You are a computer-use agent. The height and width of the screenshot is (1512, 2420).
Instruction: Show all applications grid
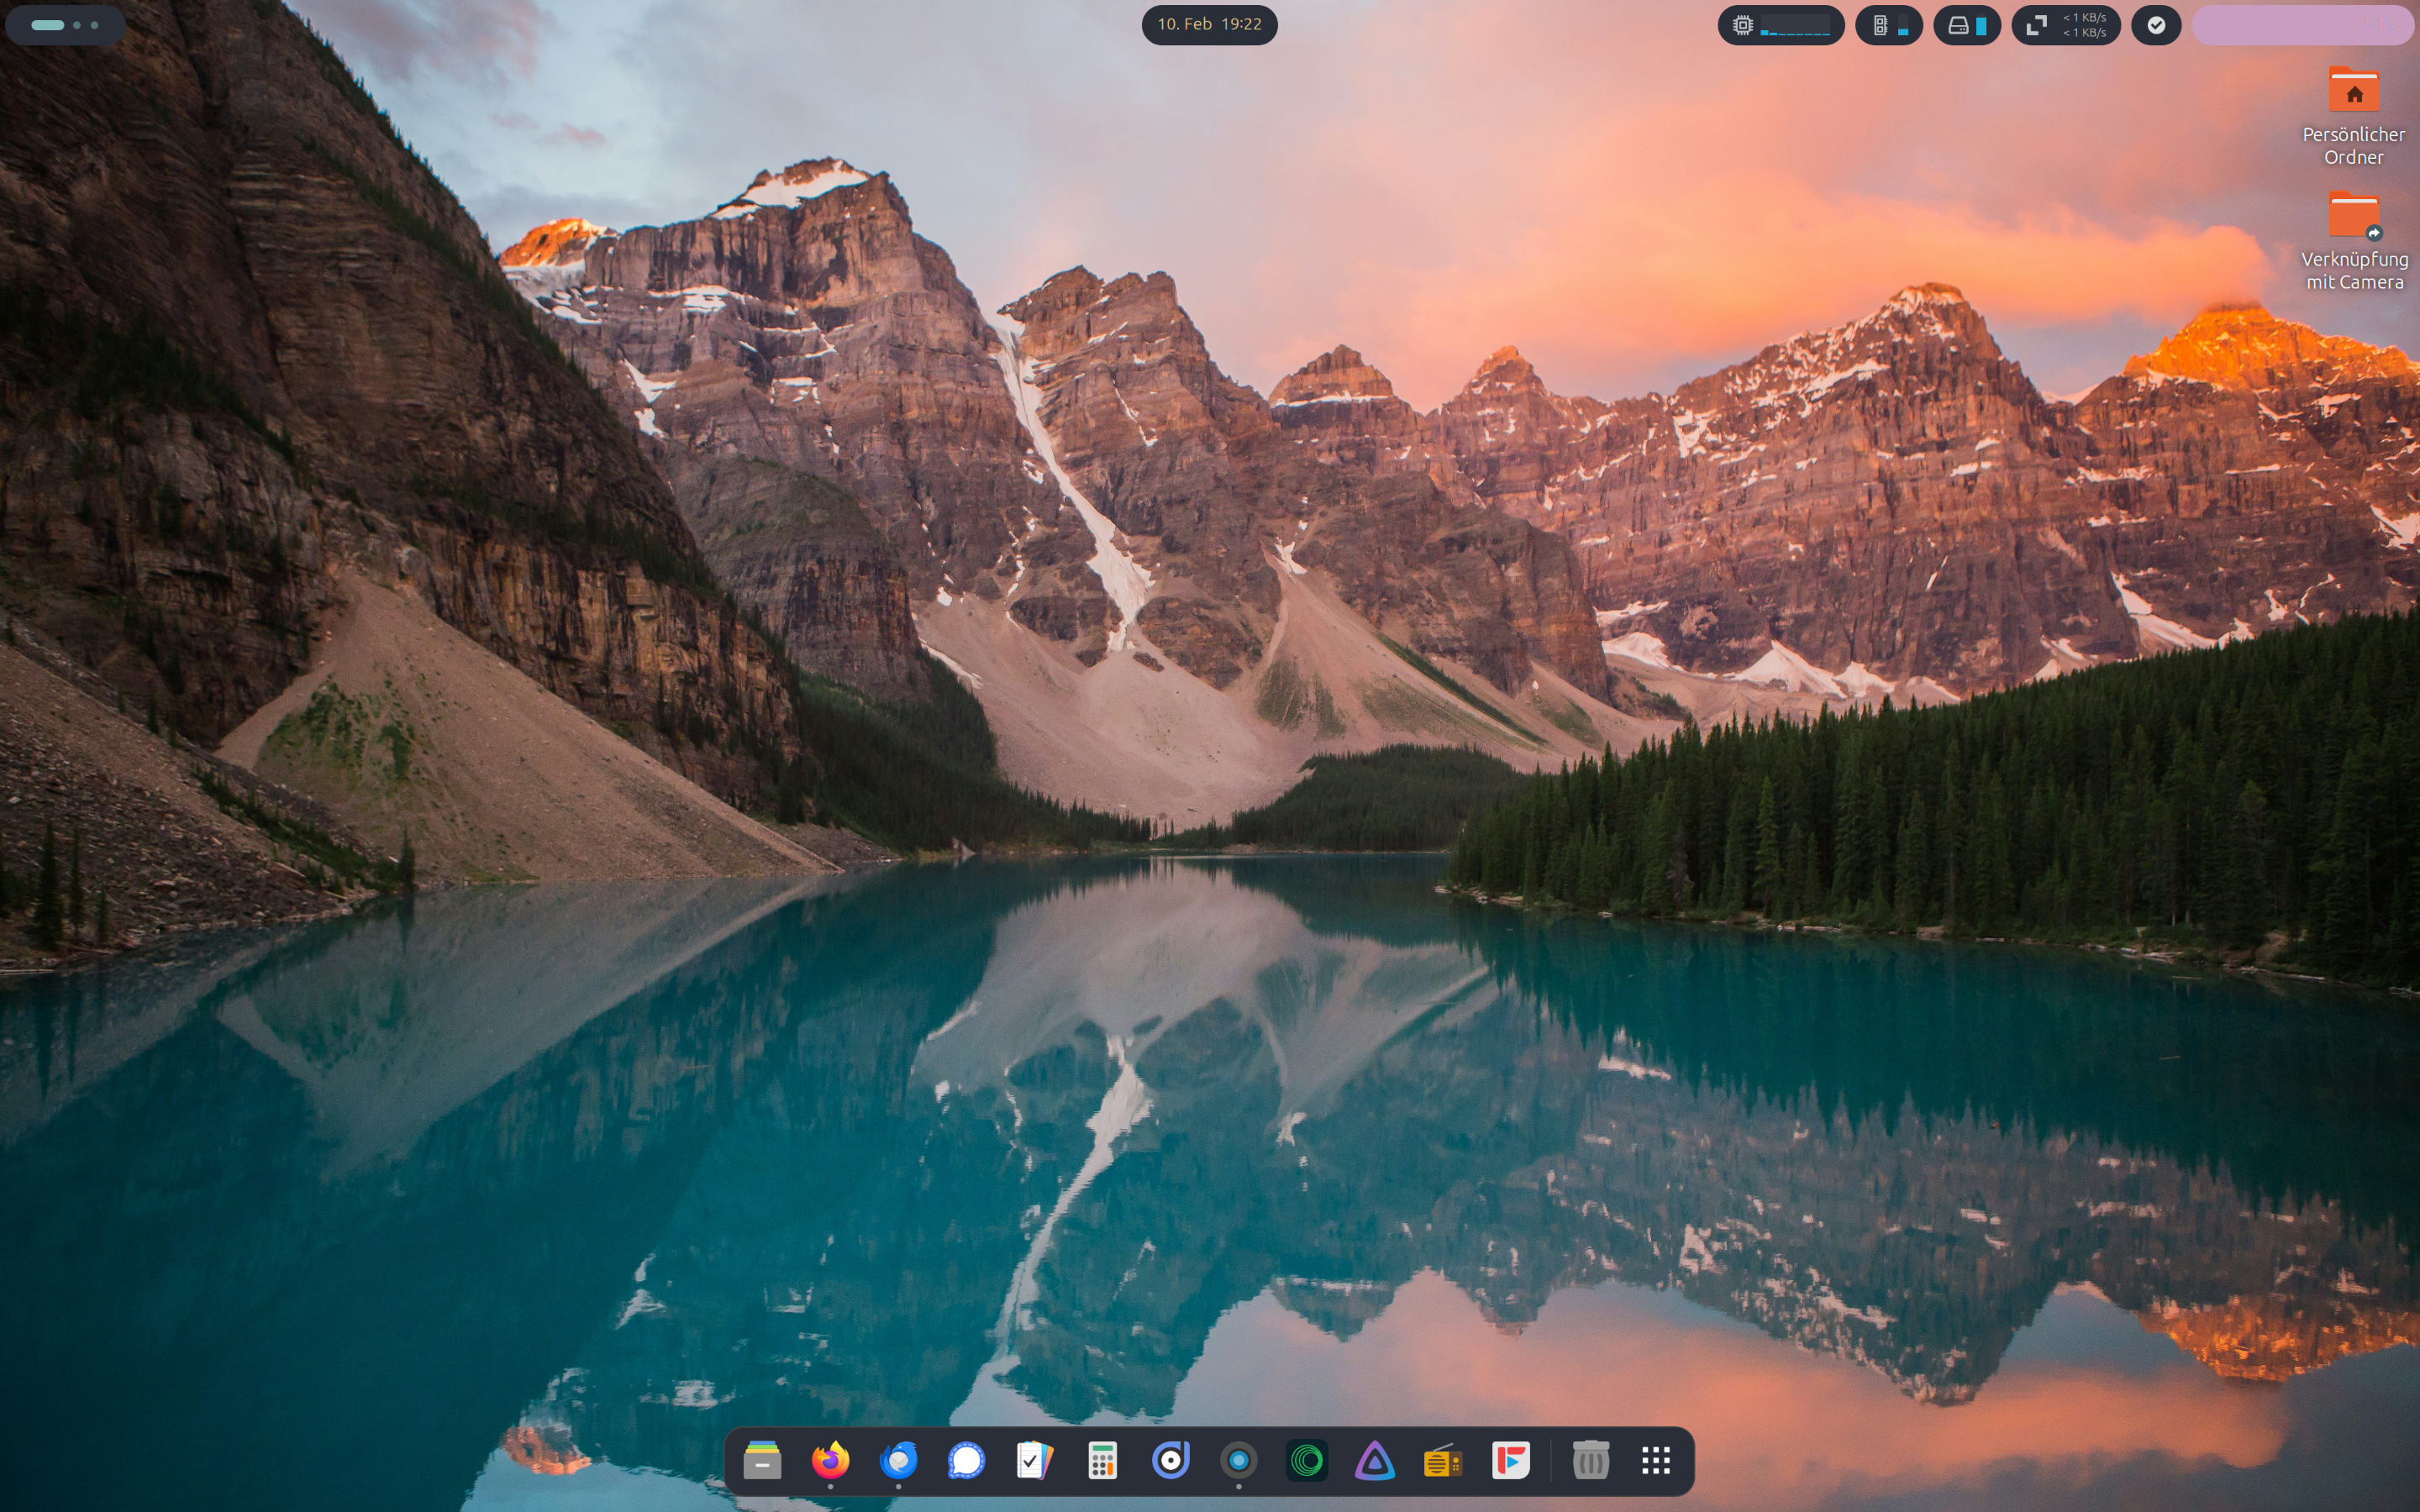click(1656, 1461)
